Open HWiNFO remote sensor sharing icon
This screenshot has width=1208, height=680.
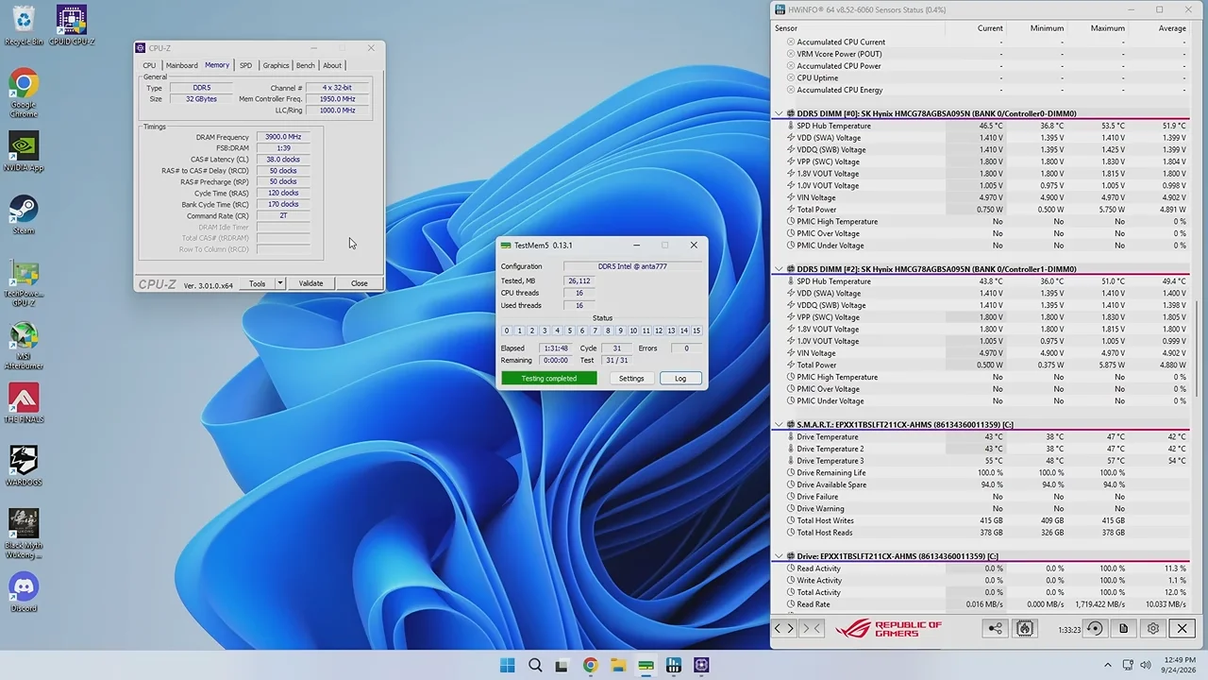coord(995,628)
